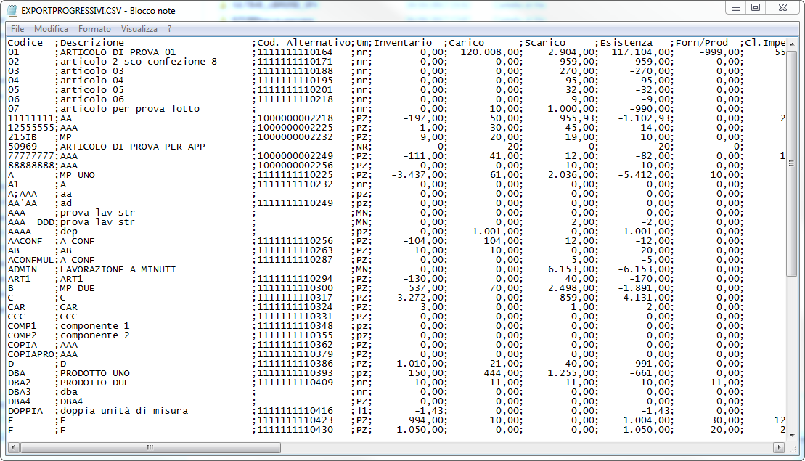Open the ? help menu
This screenshot has width=805, height=461.
click(x=169, y=29)
